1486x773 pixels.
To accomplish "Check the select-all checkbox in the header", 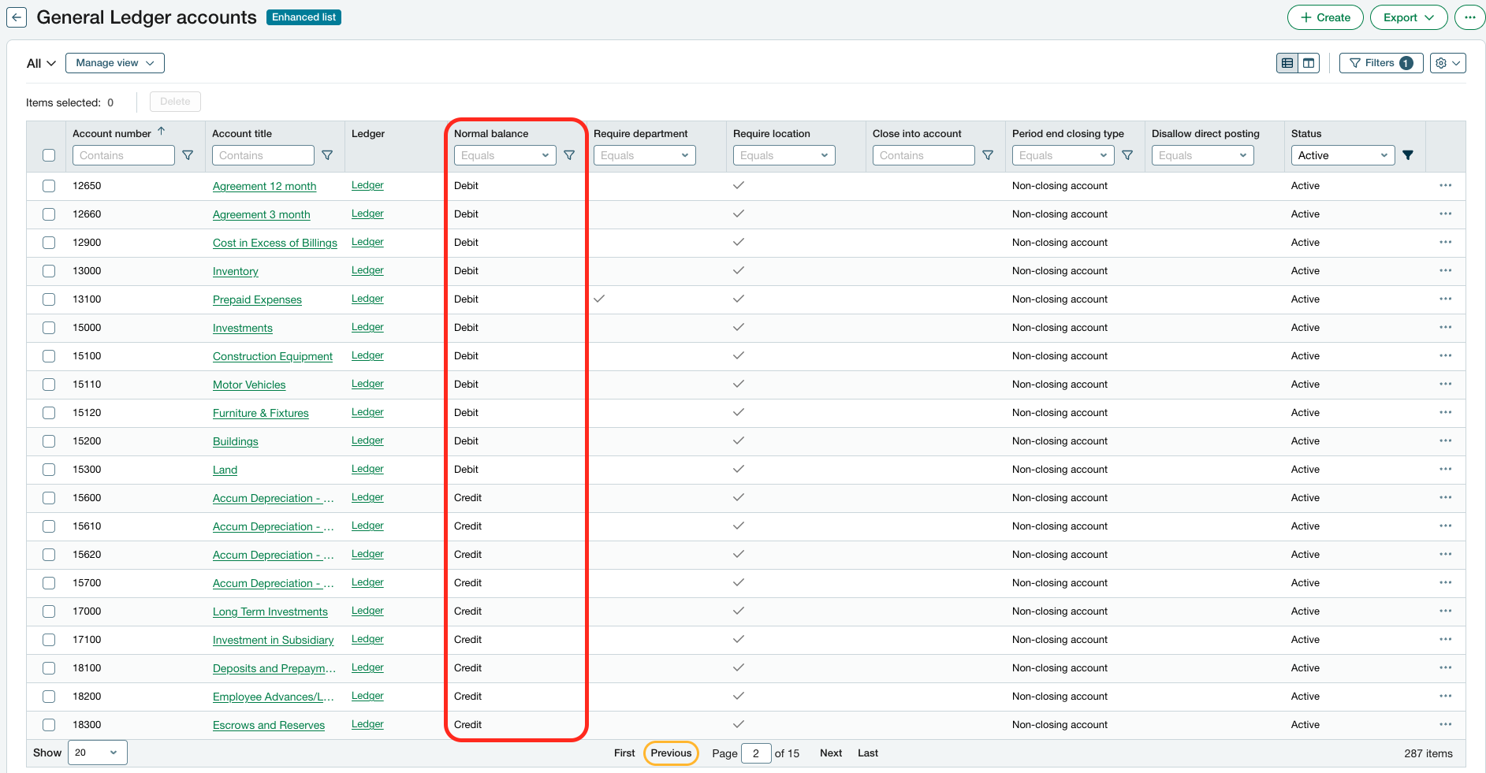I will point(49,155).
